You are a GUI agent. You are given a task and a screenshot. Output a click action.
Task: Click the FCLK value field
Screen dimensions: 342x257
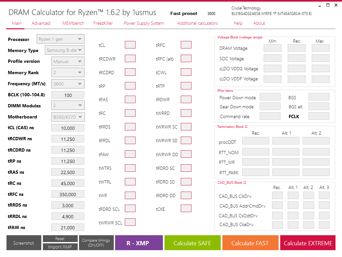tap(319, 116)
